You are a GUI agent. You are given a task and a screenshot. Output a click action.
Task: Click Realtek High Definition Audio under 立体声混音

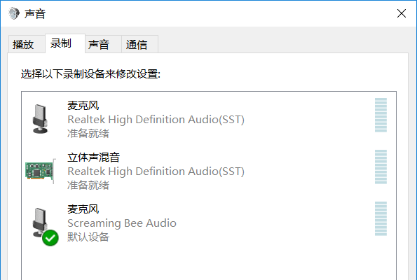156,171
